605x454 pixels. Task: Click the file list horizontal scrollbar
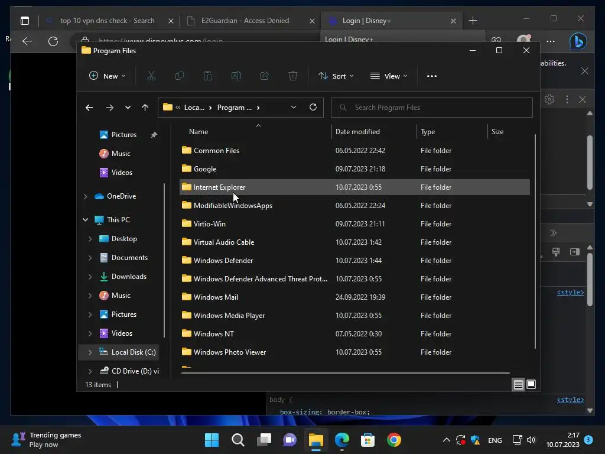click(345, 373)
